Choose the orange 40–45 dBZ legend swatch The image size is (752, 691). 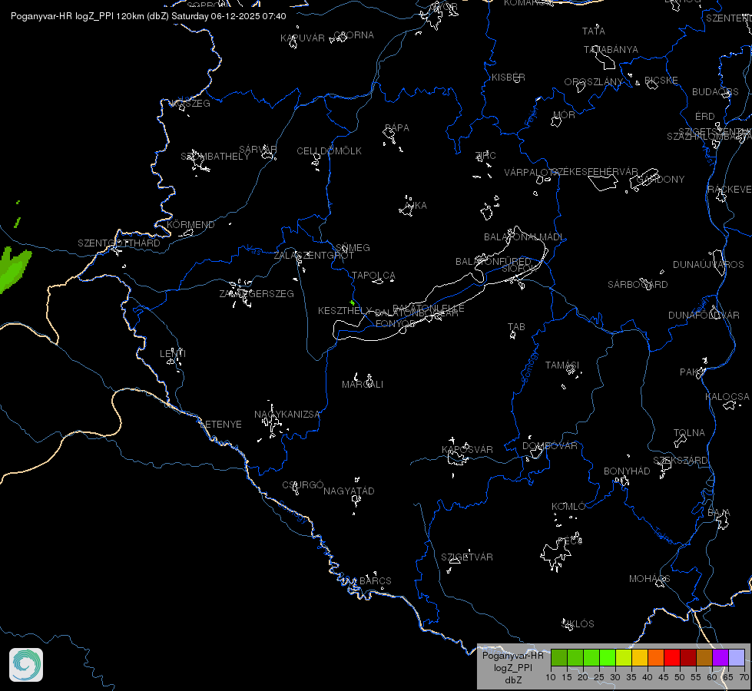click(x=656, y=657)
